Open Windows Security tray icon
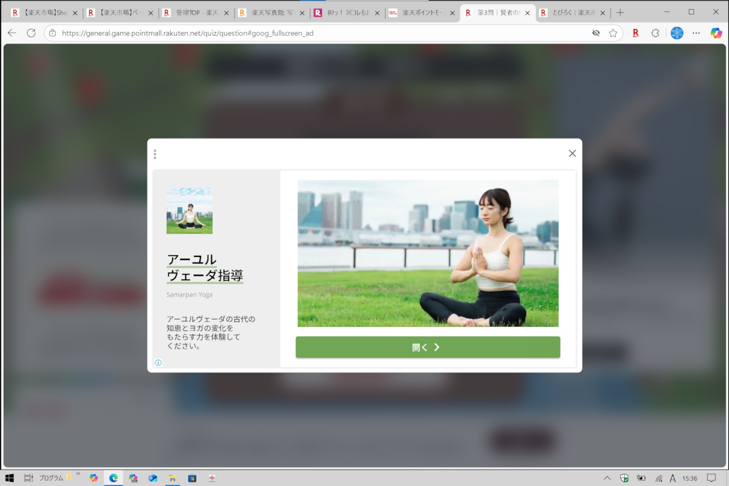729x486 pixels. (x=624, y=478)
